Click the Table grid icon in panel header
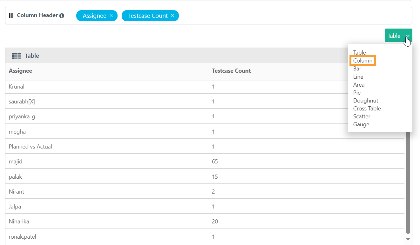Screen dimensions: 420x245 coord(16,56)
